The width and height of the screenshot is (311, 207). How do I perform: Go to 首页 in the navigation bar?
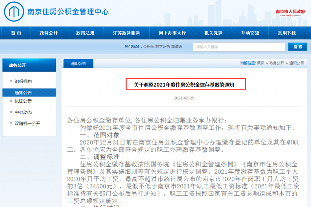click(16, 33)
